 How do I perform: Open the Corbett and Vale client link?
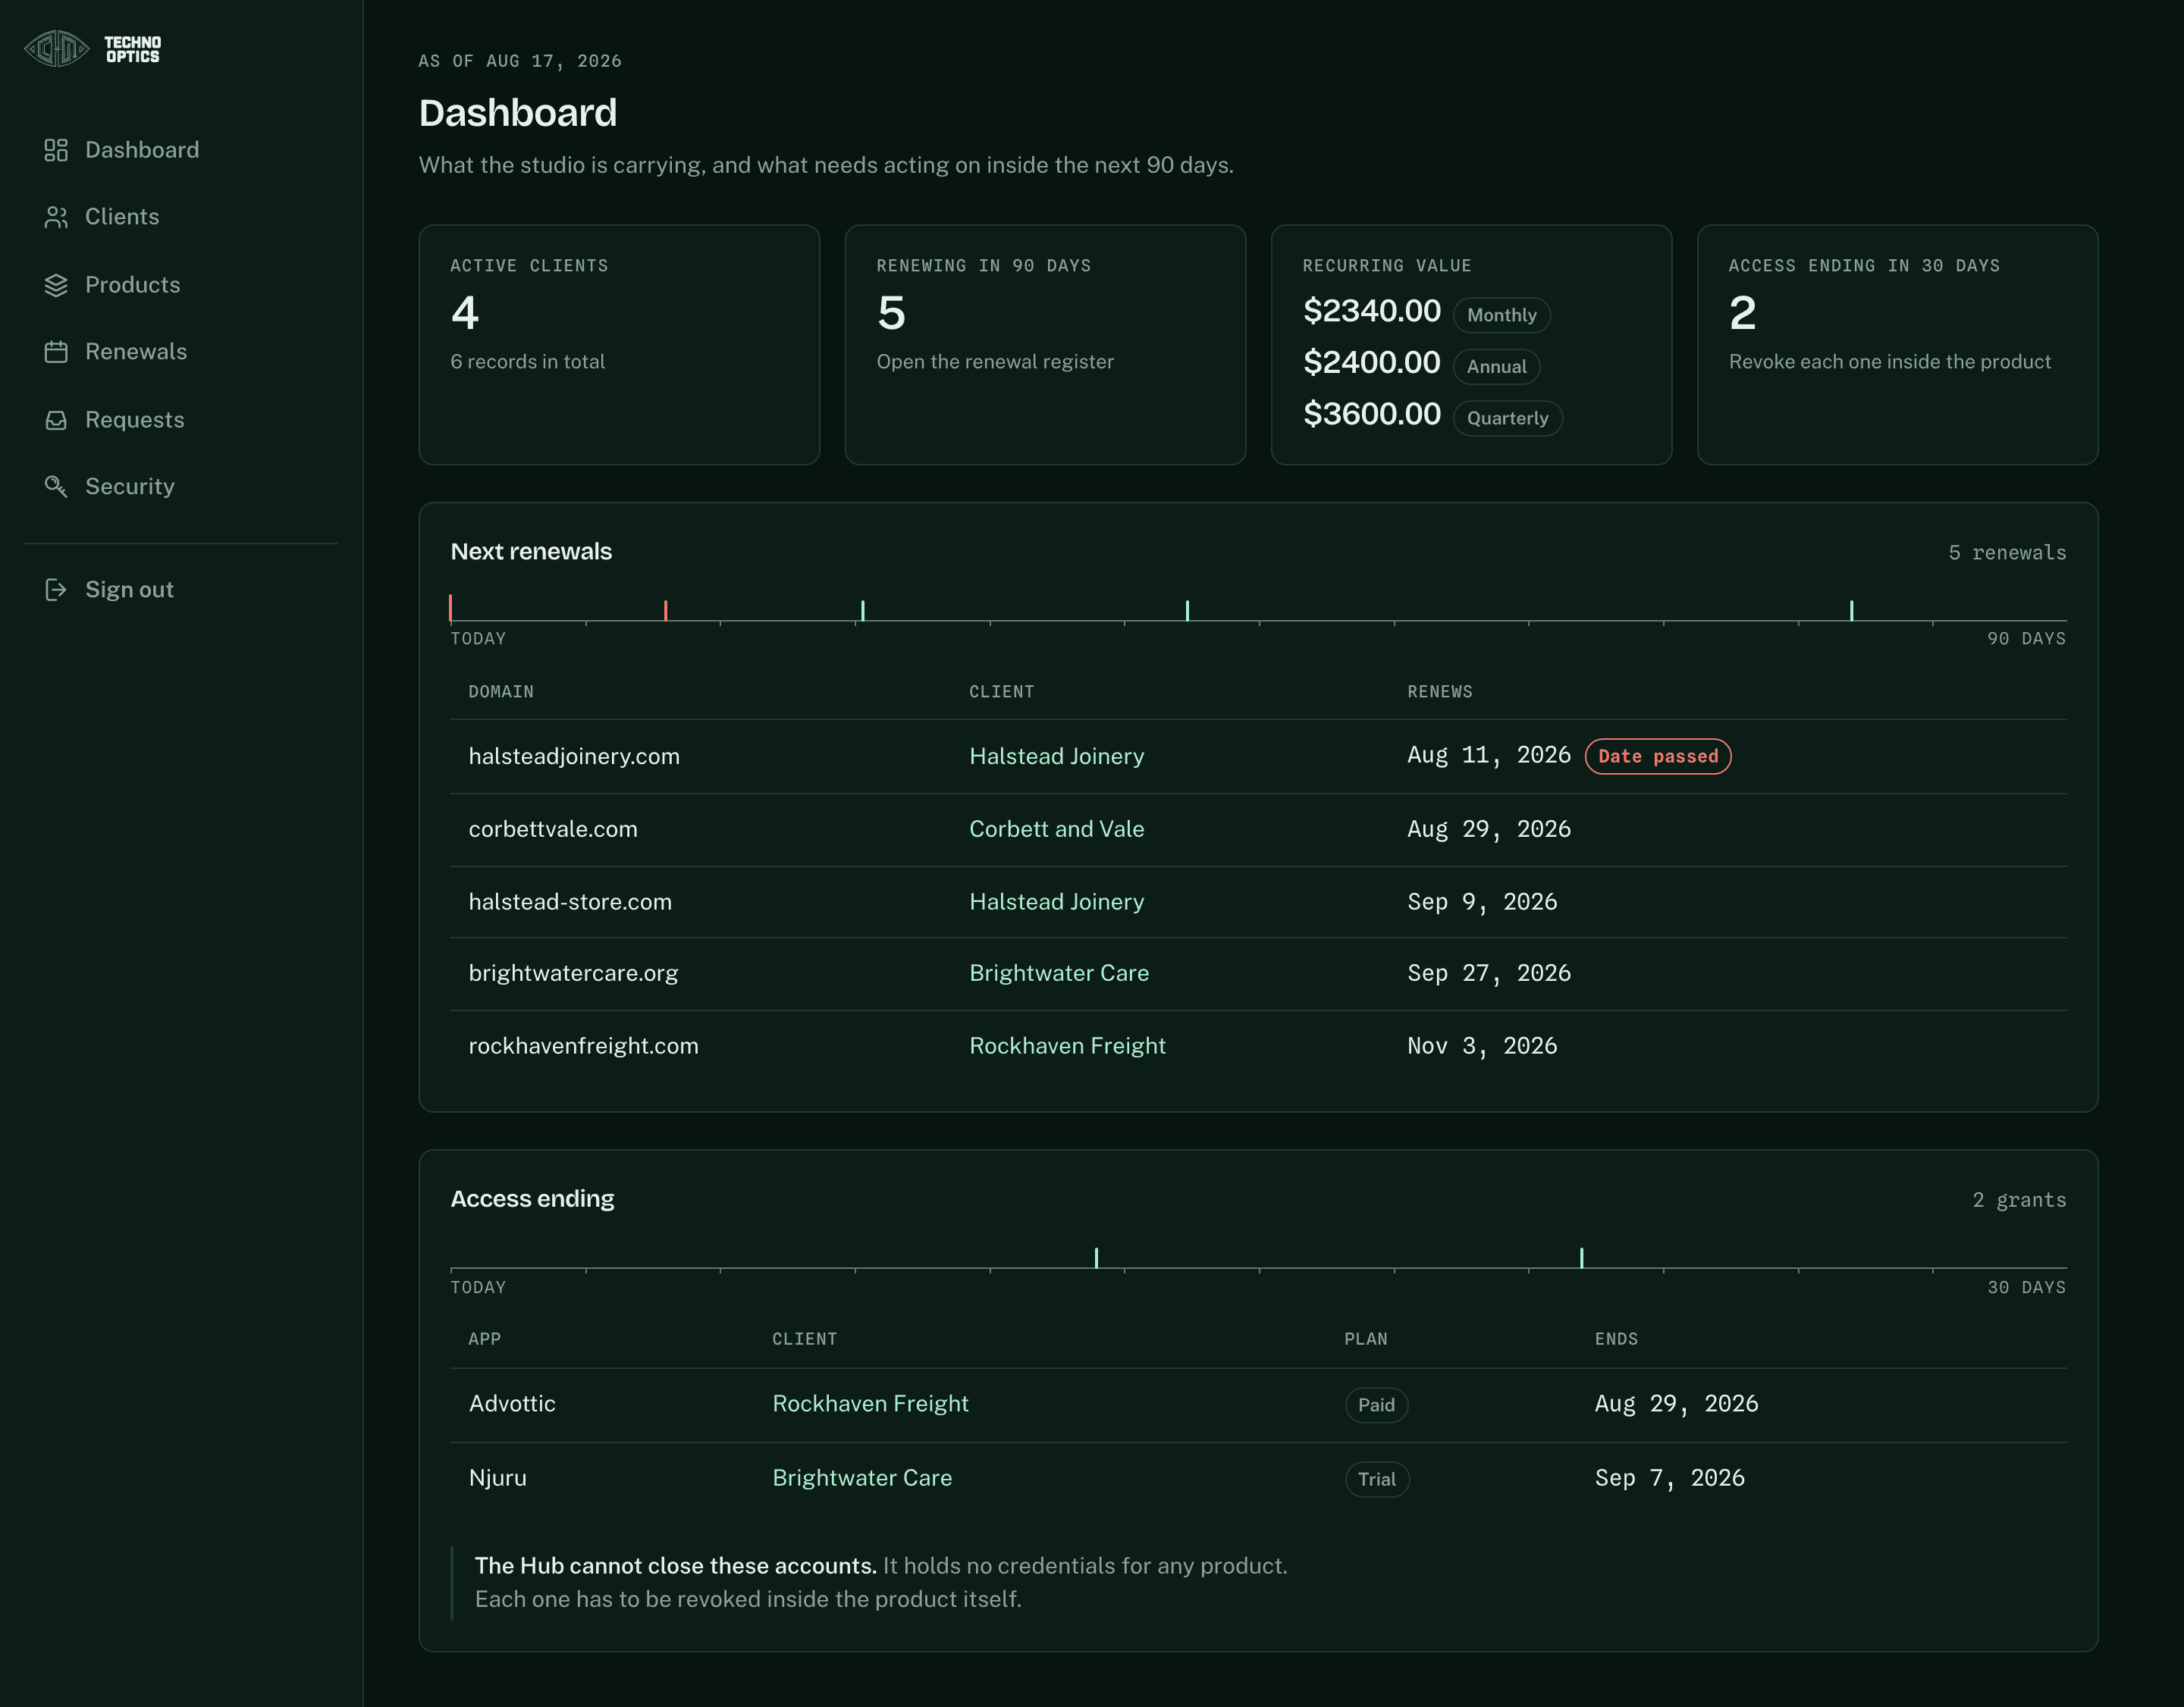(x=1056, y=829)
